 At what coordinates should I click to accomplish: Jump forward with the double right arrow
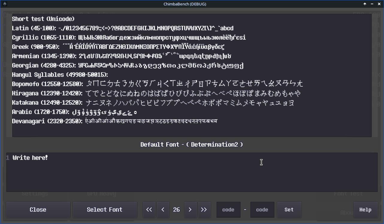(204, 210)
